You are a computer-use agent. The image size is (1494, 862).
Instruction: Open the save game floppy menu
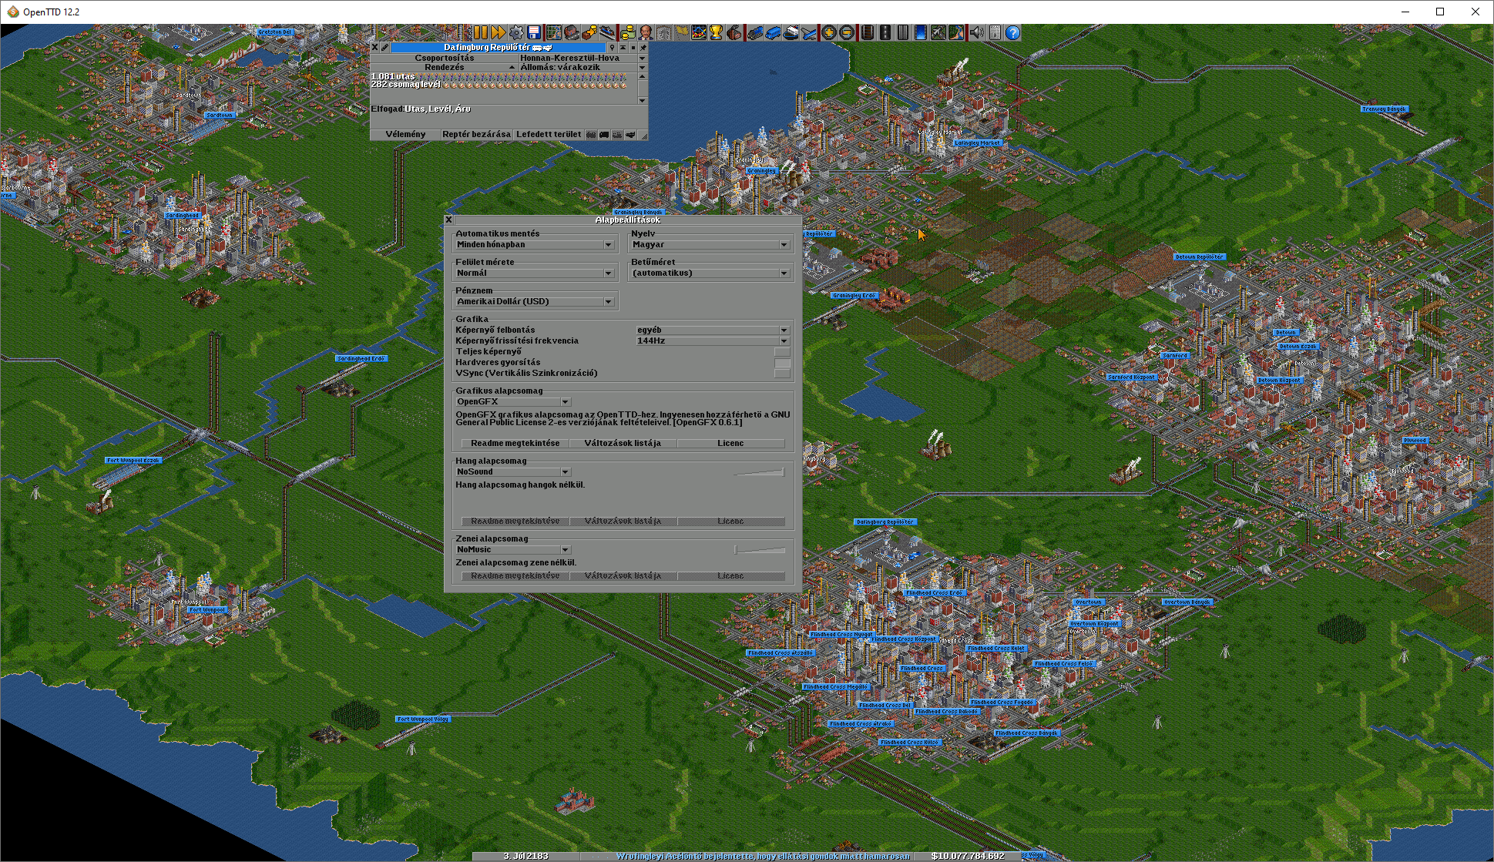tap(534, 32)
